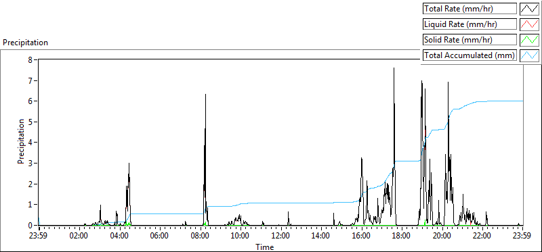Open the Total Rate plot style icon
The image size is (542, 252).
click(x=530, y=9)
